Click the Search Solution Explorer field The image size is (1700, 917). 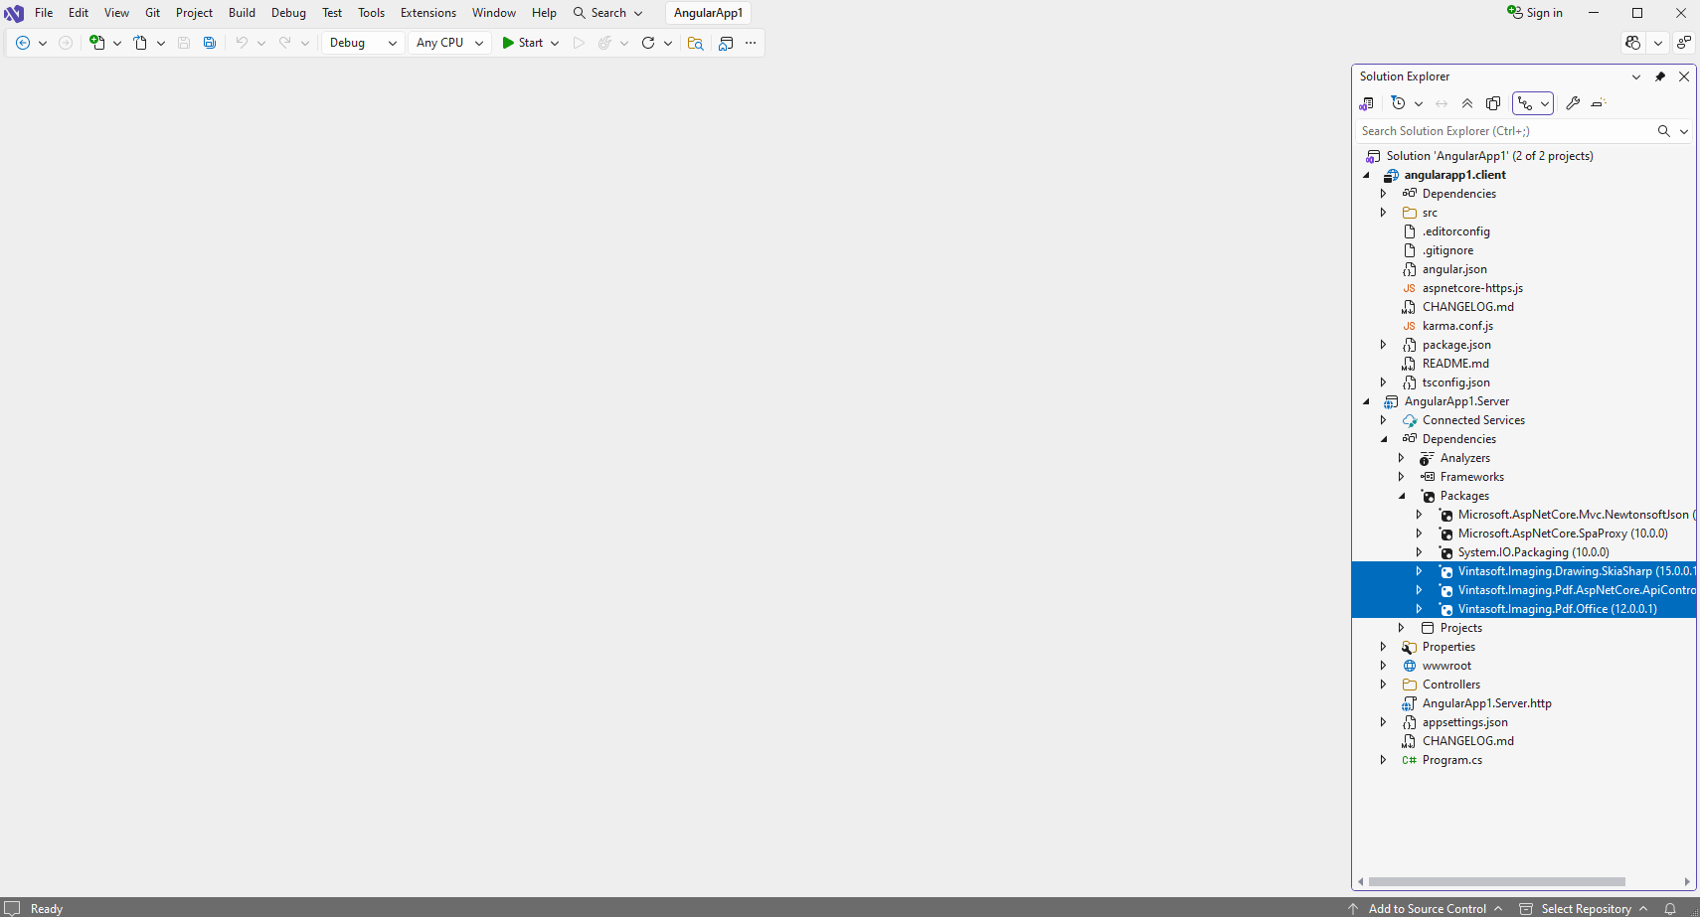pos(1505,131)
